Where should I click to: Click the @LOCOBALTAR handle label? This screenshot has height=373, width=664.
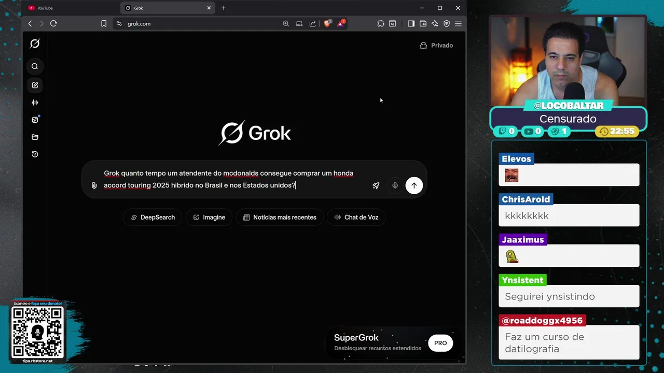(x=569, y=106)
